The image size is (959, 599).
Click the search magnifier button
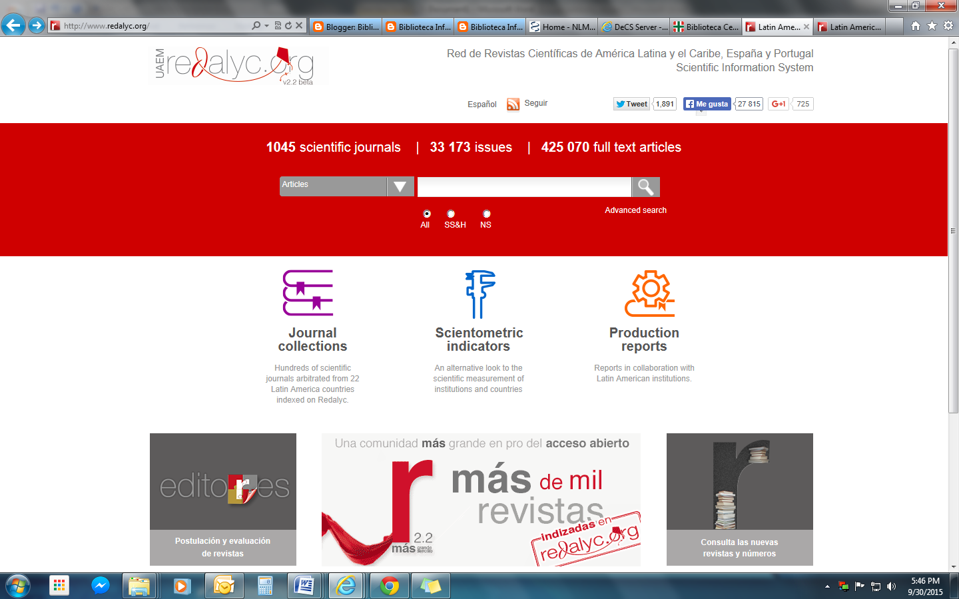645,186
